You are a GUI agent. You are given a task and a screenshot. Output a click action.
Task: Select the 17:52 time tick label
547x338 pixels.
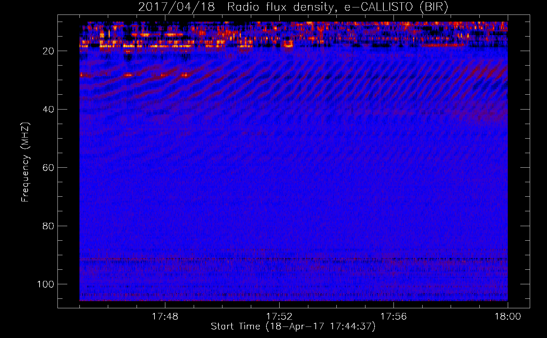click(279, 316)
